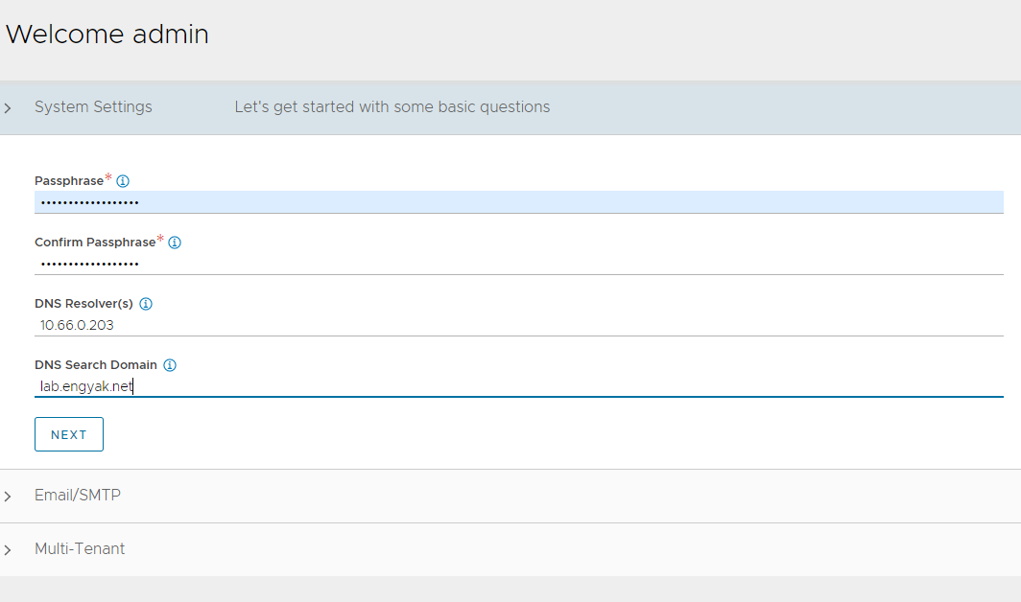1021x602 pixels.
Task: Open the Multi-Tenant section title
Action: pos(80,549)
